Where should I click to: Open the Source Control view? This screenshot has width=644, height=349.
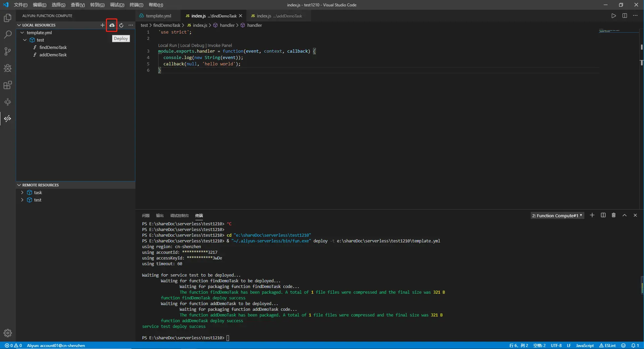(7, 51)
